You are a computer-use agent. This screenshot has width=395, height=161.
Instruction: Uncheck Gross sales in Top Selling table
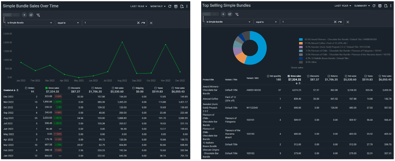tap(289, 76)
